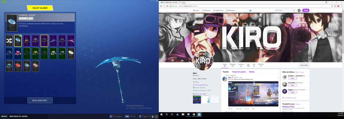Choose the pink and blue rare glider

pos(18,53)
